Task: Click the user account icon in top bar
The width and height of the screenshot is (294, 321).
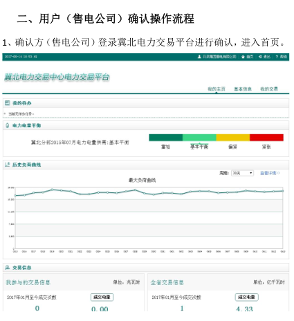Action: pyautogui.click(x=199, y=57)
